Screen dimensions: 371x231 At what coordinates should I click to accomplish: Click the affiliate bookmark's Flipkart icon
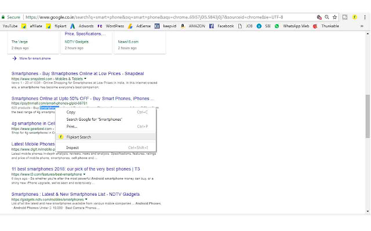(x=24, y=26)
